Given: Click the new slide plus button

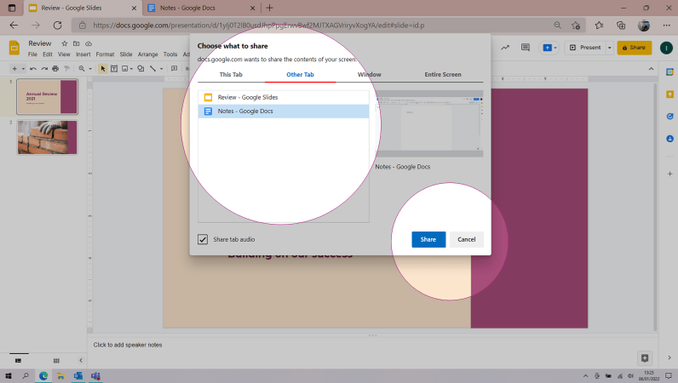Looking at the screenshot, I should (x=14, y=68).
